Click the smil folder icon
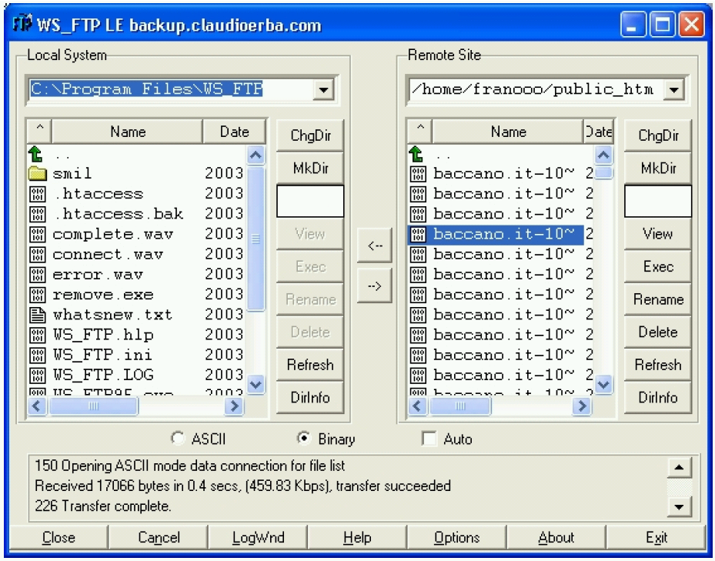 38,173
